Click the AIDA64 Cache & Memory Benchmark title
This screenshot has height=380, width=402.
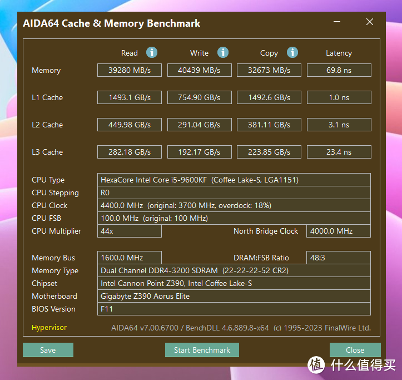pos(112,23)
